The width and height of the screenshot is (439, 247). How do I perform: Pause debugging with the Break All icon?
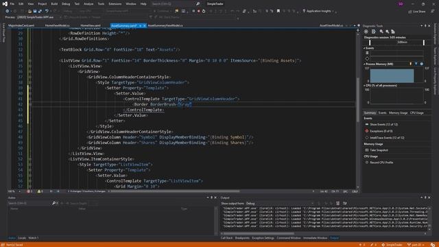(x=193, y=11)
